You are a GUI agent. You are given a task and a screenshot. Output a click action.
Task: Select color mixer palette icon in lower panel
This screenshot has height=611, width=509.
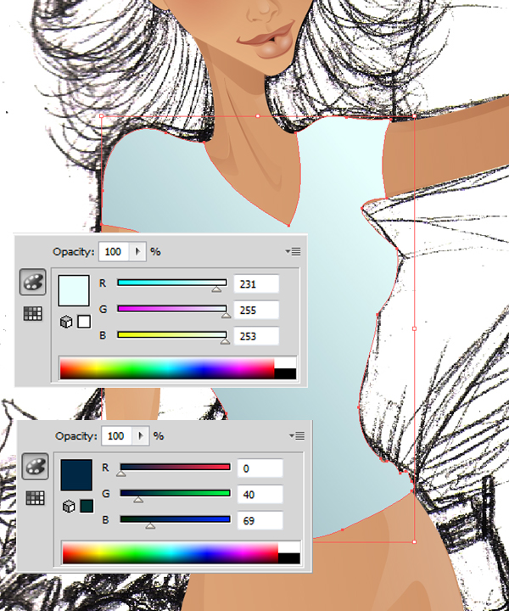click(35, 466)
